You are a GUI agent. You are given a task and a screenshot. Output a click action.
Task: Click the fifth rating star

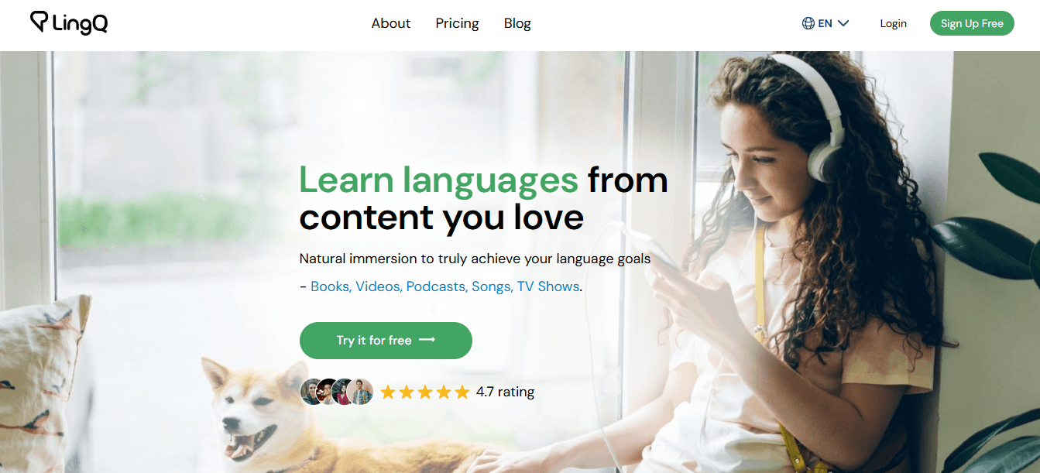(x=462, y=392)
